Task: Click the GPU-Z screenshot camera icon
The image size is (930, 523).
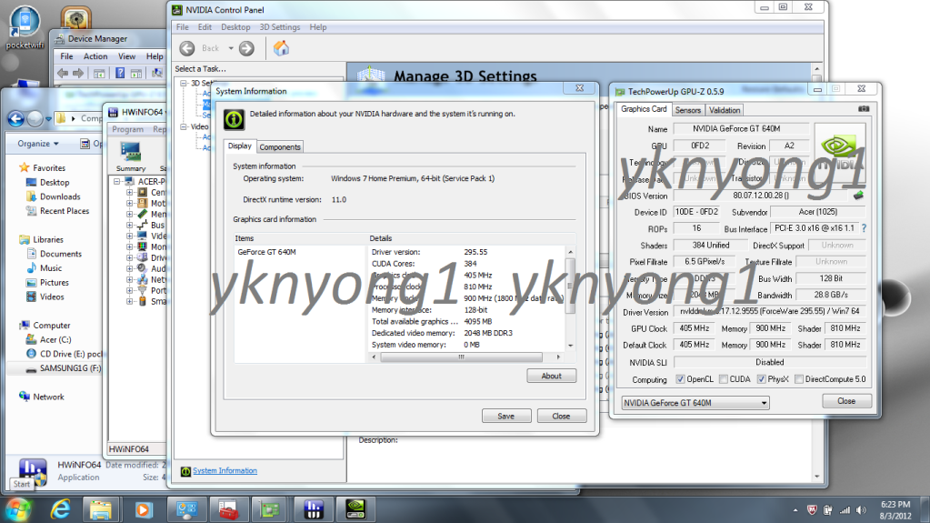Action: pyautogui.click(x=864, y=108)
